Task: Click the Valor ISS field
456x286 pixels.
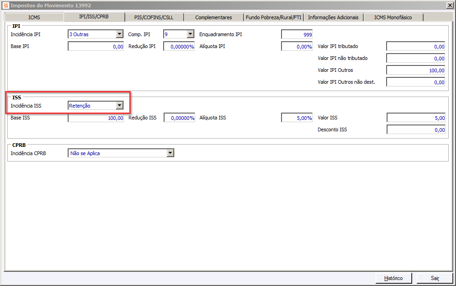Action: (x=416, y=118)
